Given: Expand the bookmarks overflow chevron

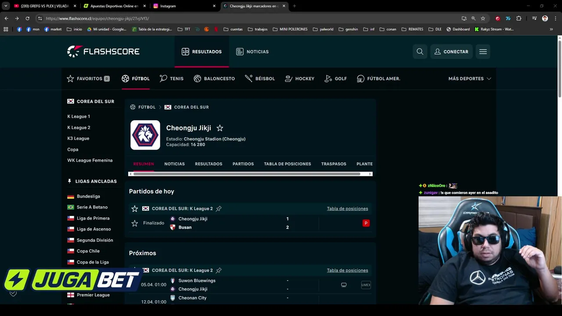Looking at the screenshot, I should pyautogui.click(x=551, y=29).
